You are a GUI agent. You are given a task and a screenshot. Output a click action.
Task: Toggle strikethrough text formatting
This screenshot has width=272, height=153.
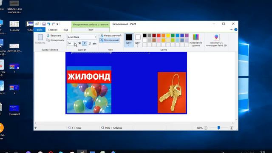pos(94,43)
